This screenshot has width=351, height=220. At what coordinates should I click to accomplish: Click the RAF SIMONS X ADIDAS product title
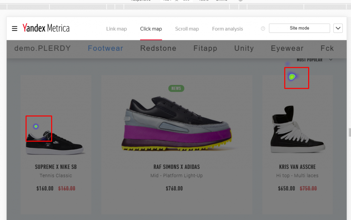pos(177,167)
